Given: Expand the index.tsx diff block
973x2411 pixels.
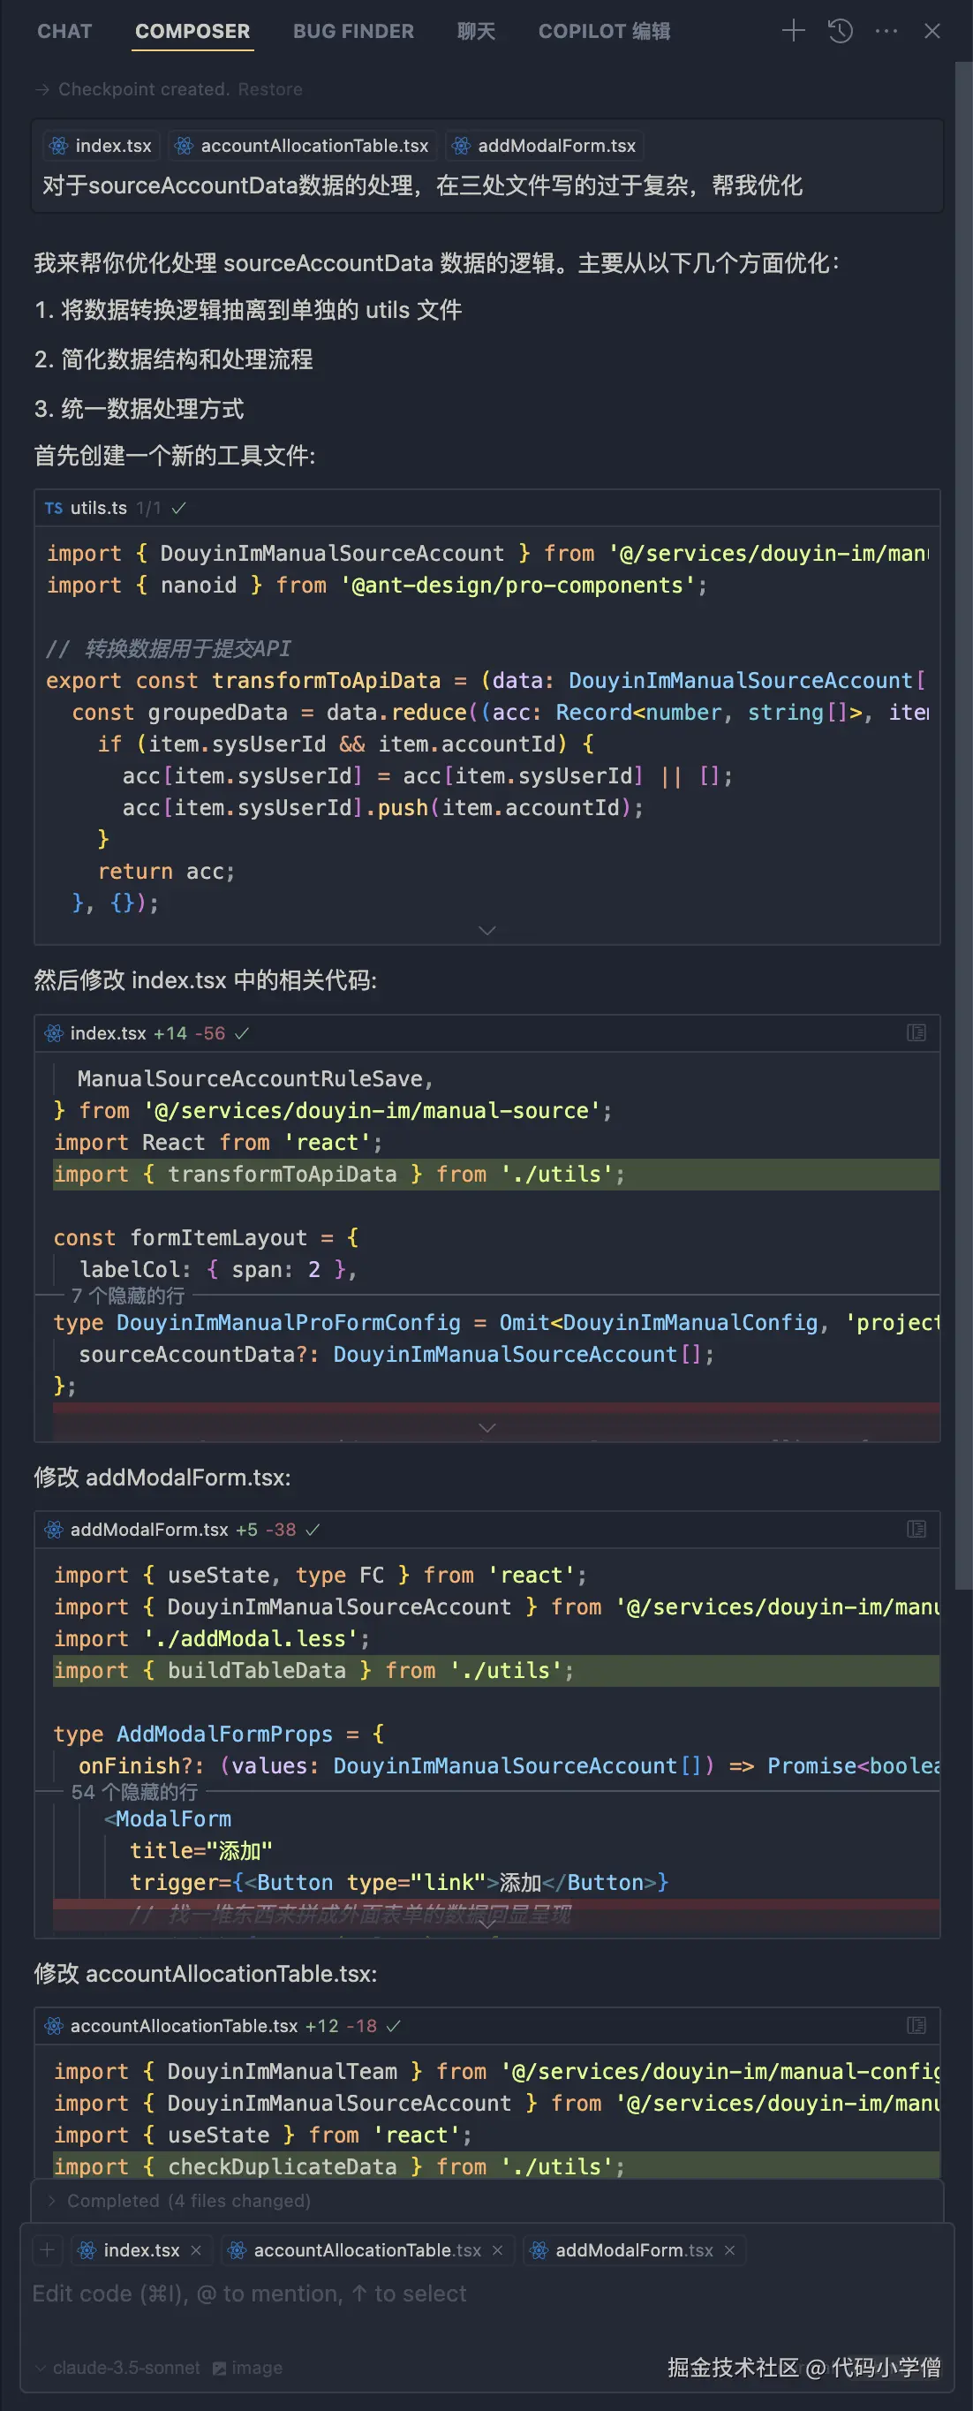Looking at the screenshot, I should click(x=486, y=1427).
